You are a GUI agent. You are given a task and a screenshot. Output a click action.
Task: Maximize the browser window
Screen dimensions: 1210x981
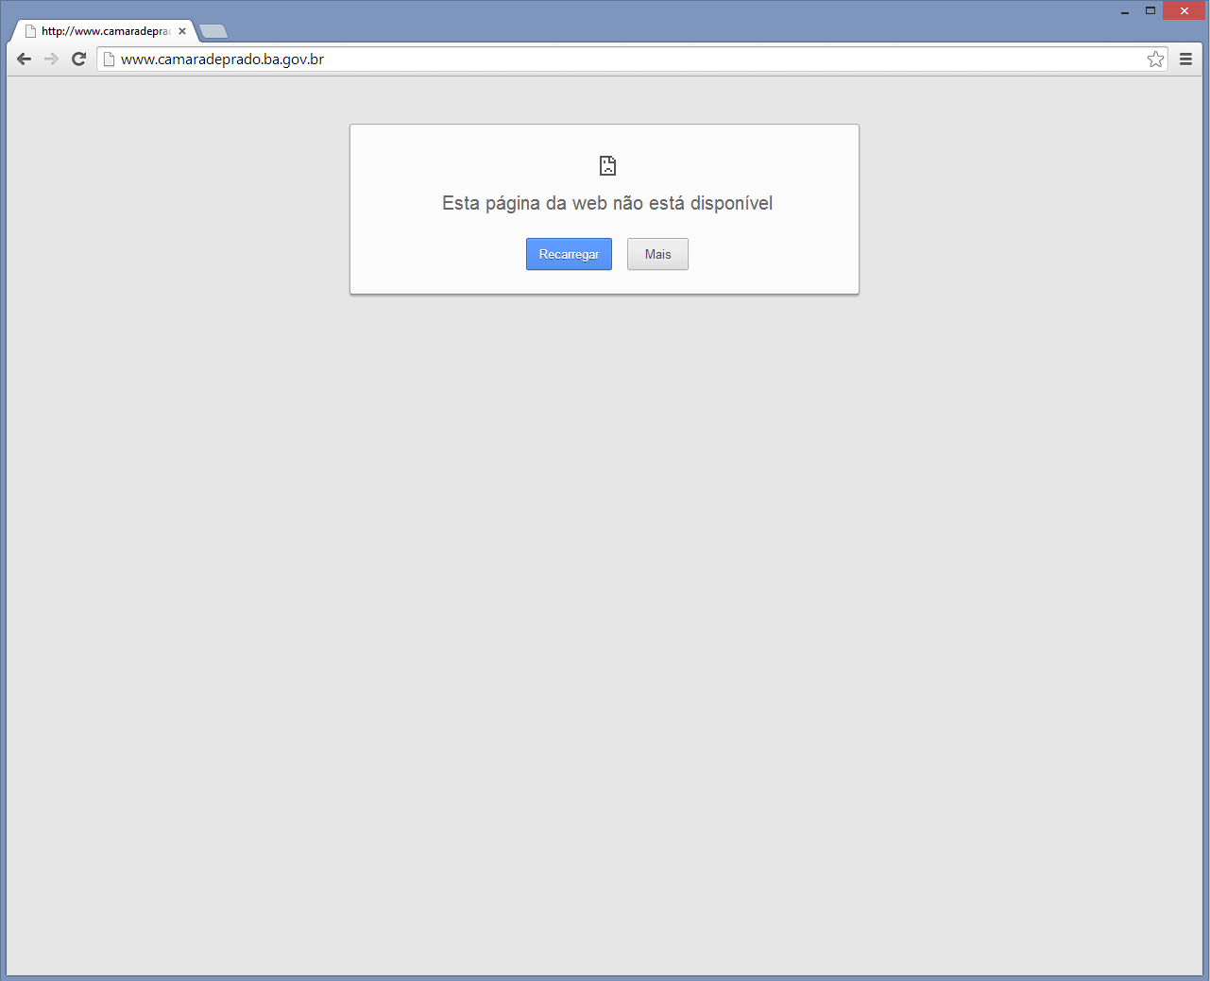[x=1150, y=11]
